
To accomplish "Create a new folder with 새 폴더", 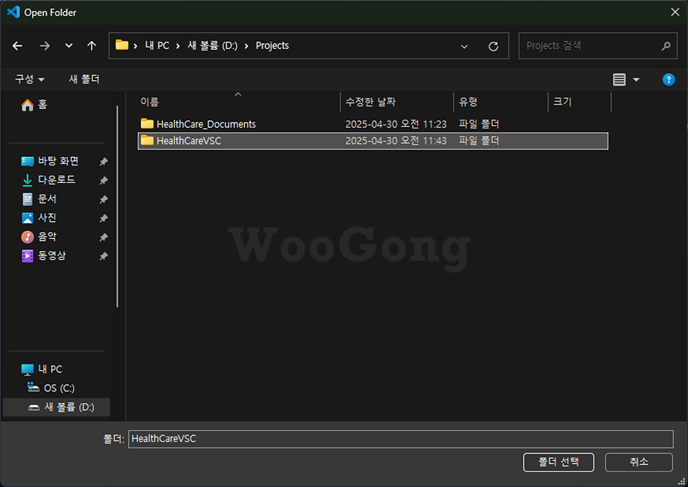I will click(x=84, y=79).
